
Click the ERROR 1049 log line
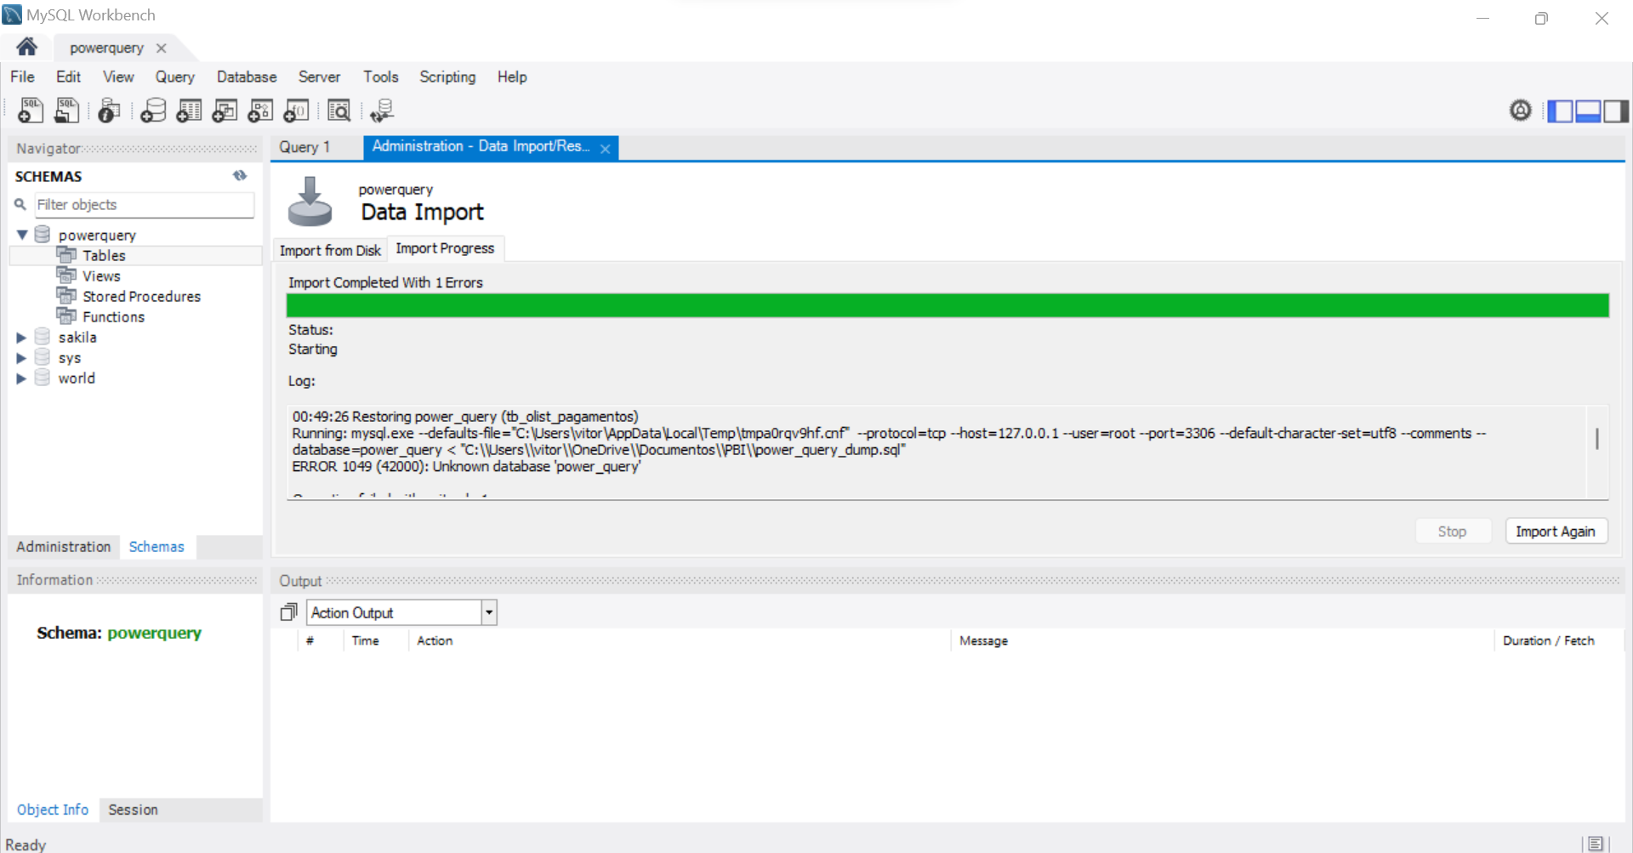[466, 466]
